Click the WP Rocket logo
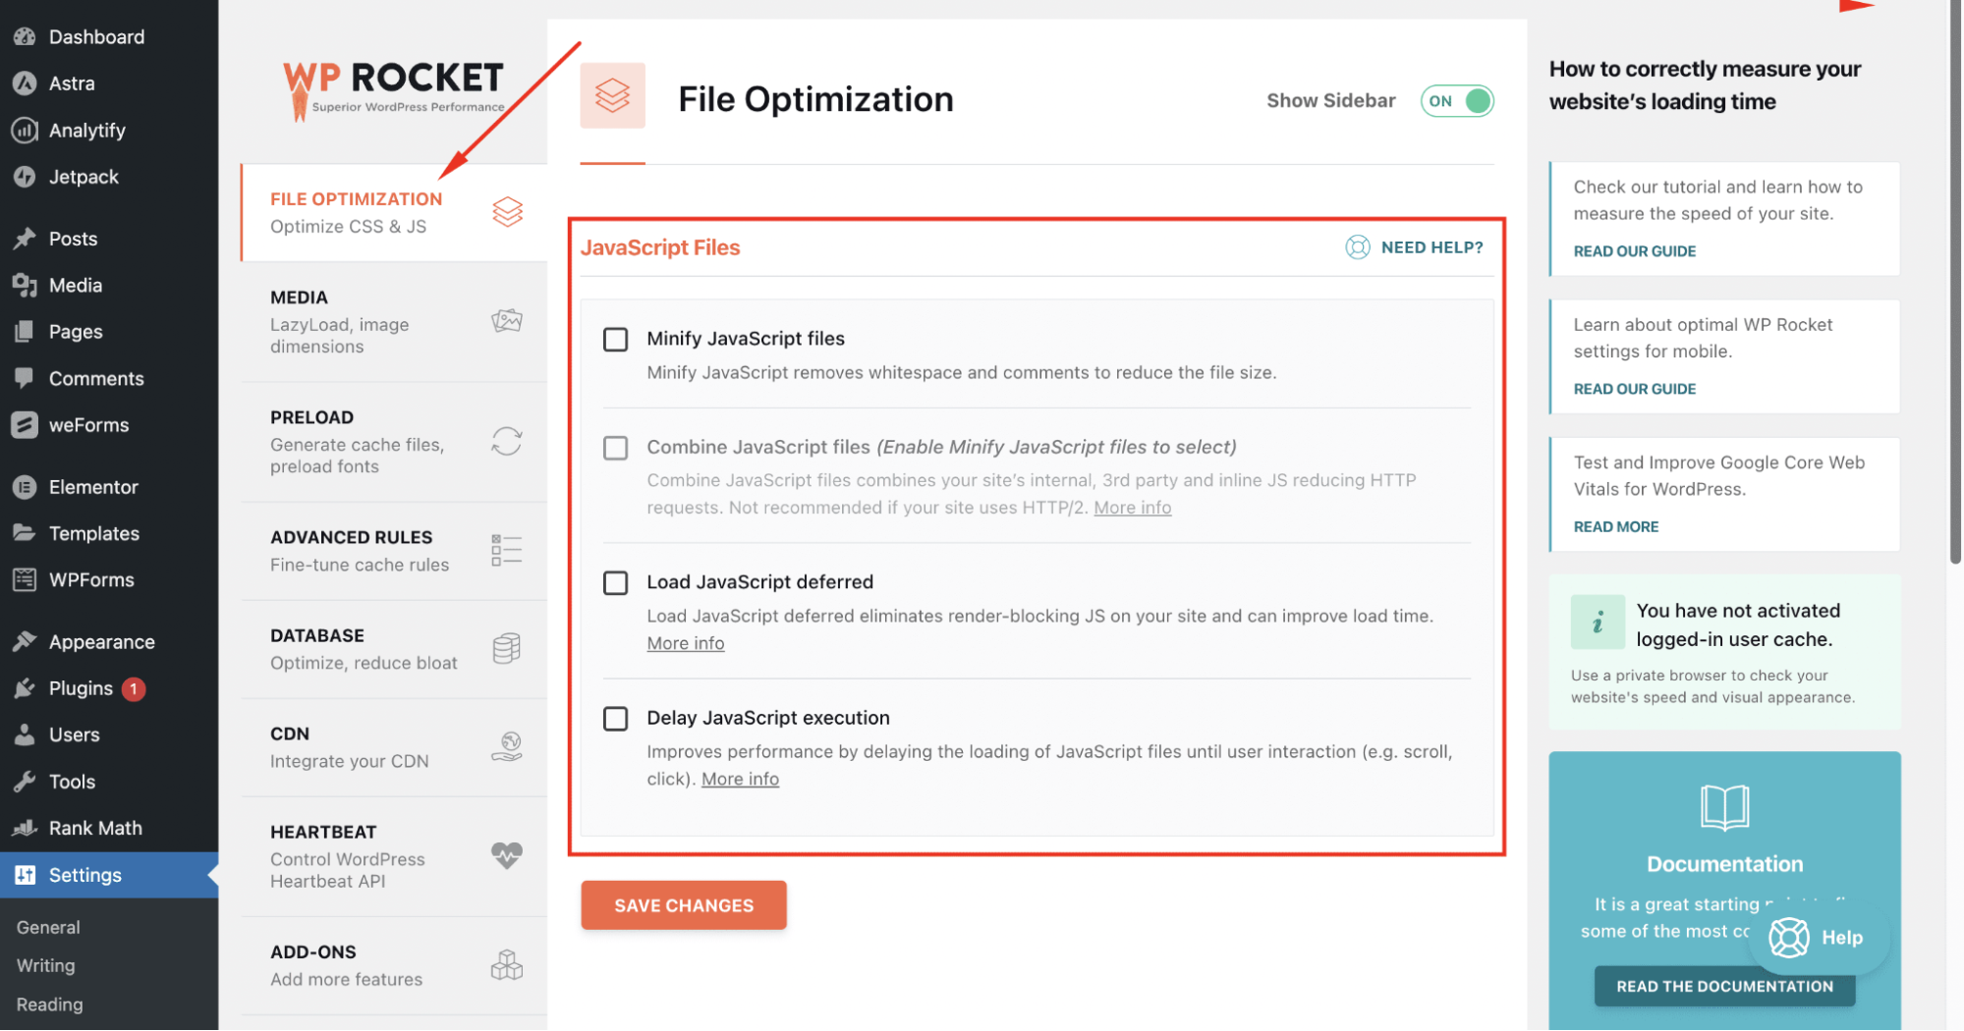 click(x=393, y=91)
